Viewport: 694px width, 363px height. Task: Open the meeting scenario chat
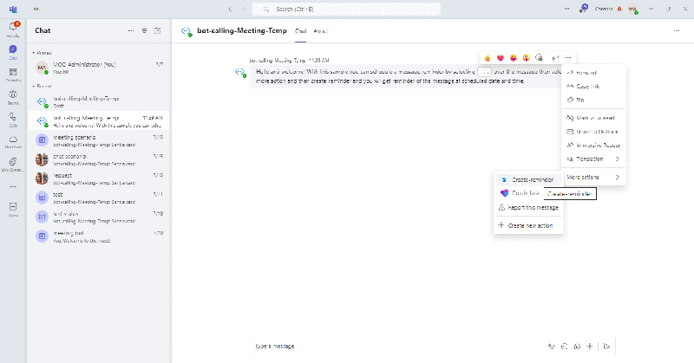(99, 140)
